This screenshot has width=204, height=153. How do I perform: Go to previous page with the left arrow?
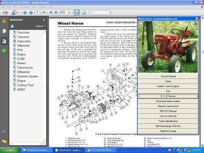25,13
